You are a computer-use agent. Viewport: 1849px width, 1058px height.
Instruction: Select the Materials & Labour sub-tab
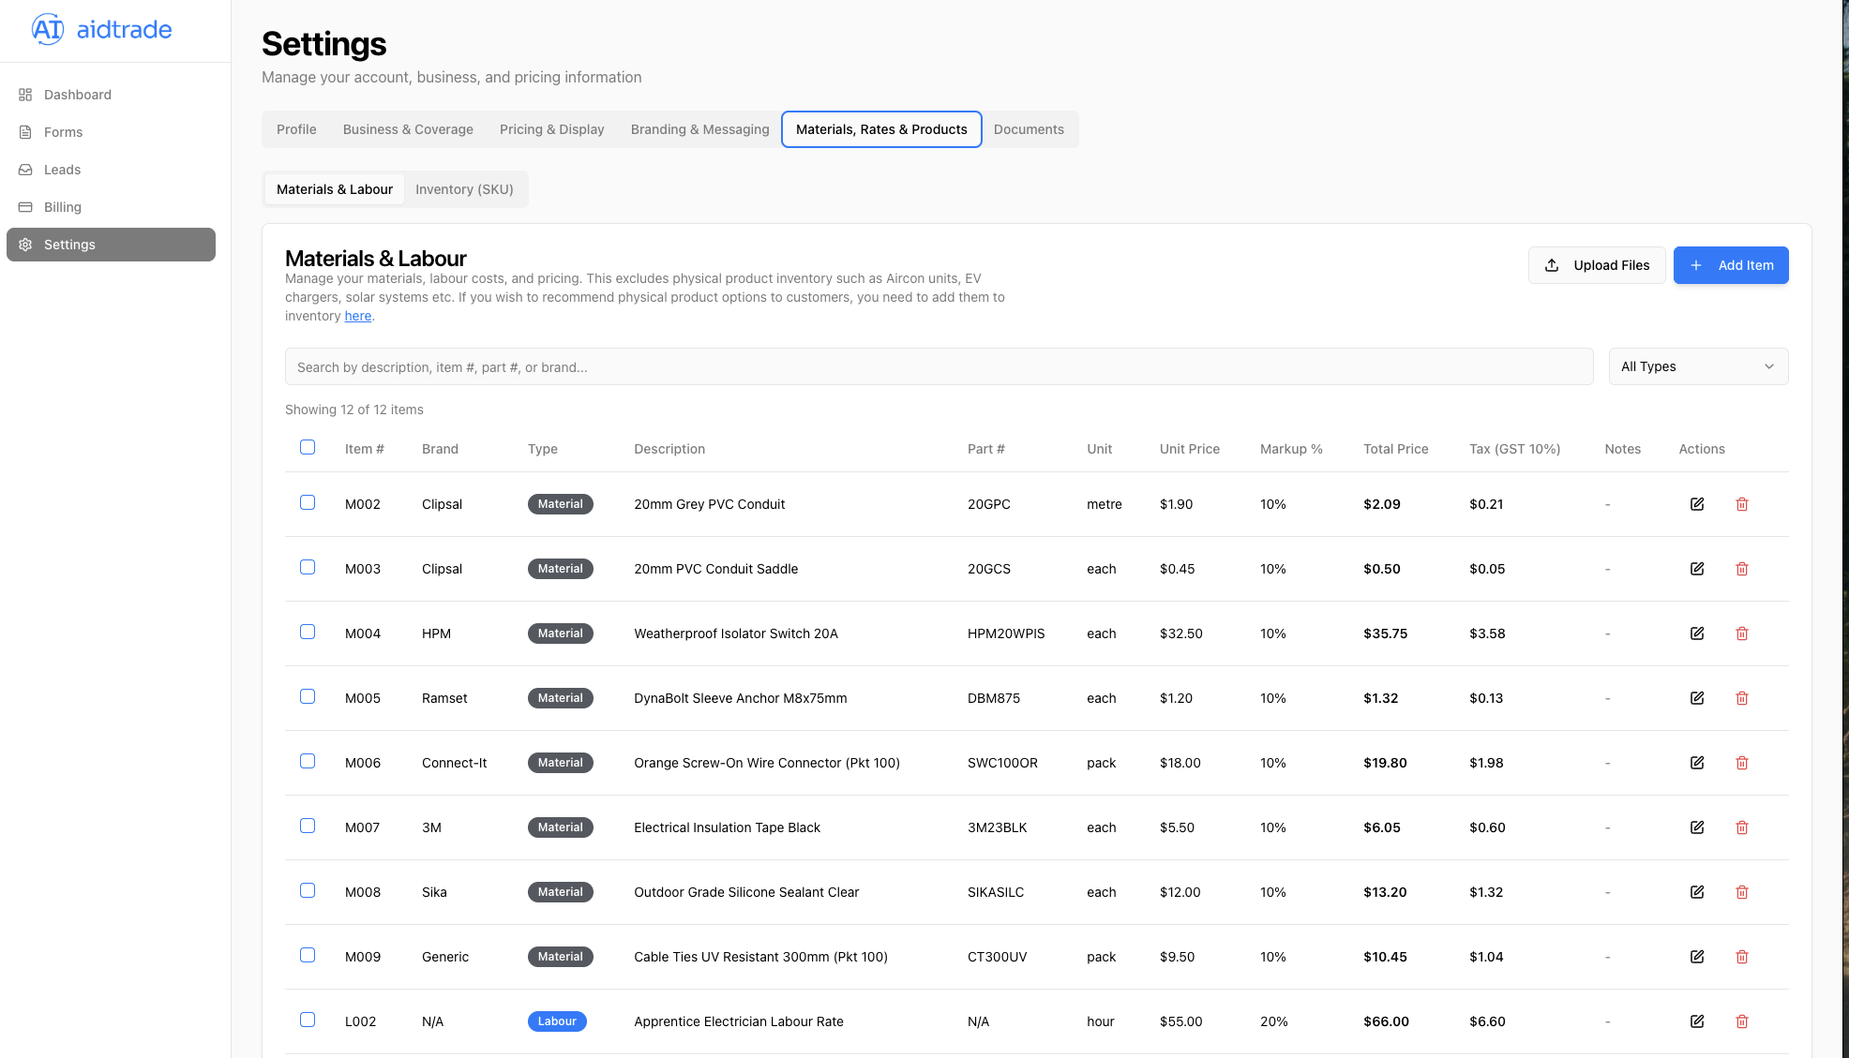[335, 189]
